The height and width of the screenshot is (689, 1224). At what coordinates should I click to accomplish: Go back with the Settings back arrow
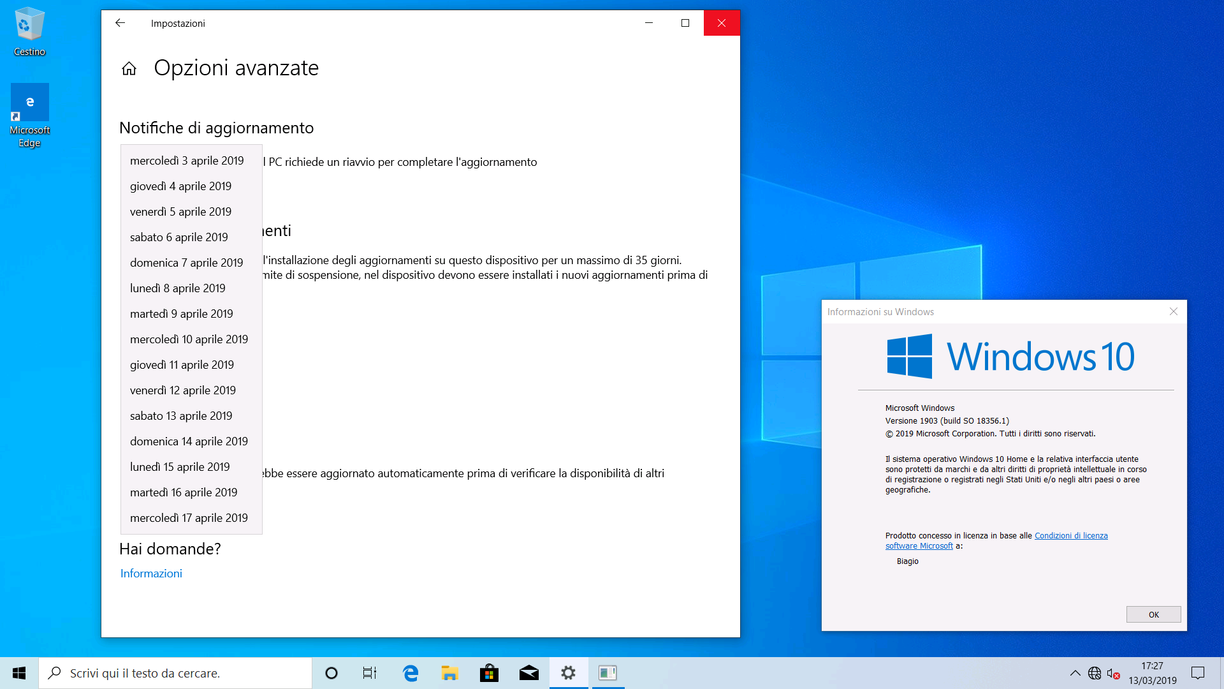(x=120, y=23)
